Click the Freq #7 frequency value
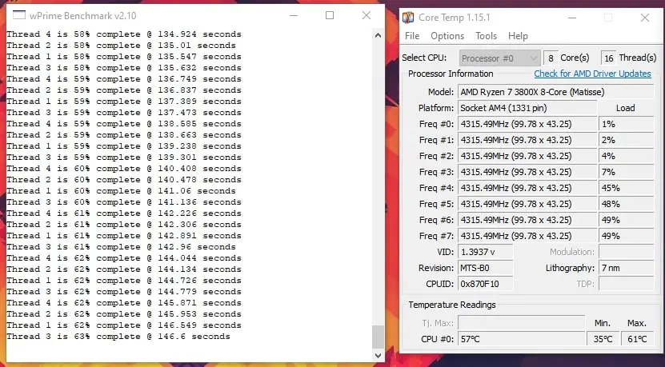This screenshot has height=367, width=665. pos(527,236)
